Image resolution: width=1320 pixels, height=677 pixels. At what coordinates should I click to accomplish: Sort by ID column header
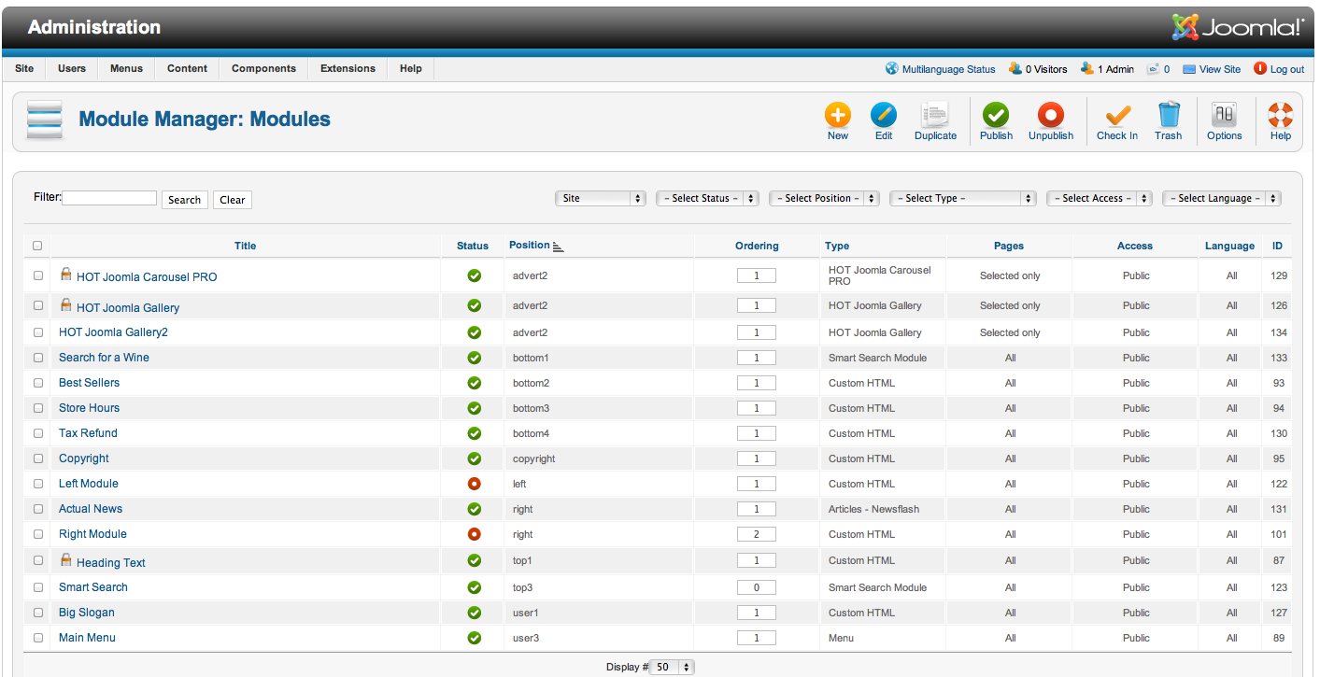(x=1277, y=246)
